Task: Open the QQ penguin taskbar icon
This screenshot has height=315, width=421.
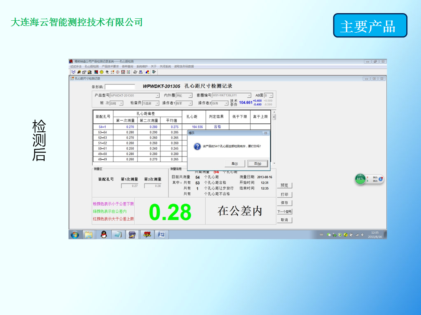Action: (104, 235)
